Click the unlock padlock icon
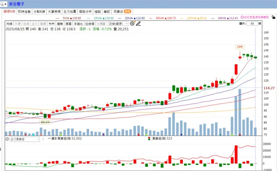The width and height of the screenshot is (277, 171). [273, 17]
